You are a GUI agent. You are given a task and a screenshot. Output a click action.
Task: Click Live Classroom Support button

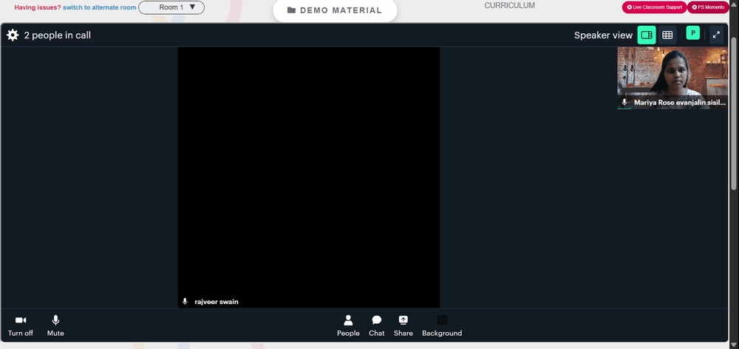tap(654, 7)
